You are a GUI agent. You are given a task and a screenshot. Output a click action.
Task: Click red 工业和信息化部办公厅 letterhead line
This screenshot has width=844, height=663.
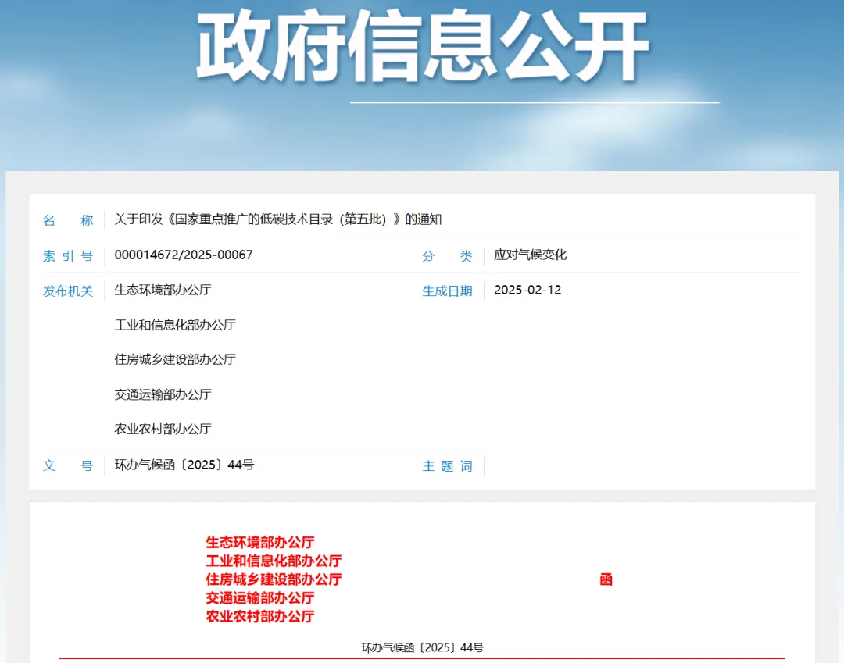pyautogui.click(x=274, y=561)
